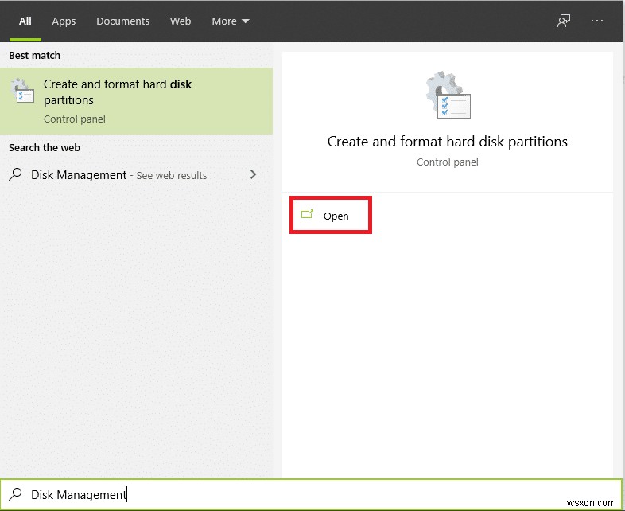This screenshot has height=511, width=625.
Task: Click into the Disk Management search box
Action: 311,494
